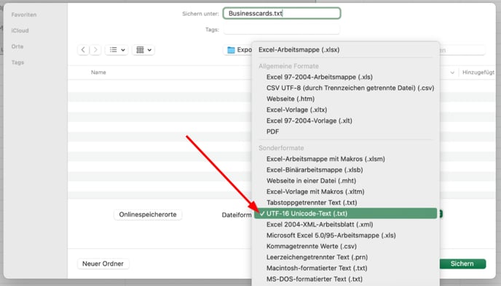
Task: Click Orte sidebar heading
Action: click(17, 46)
